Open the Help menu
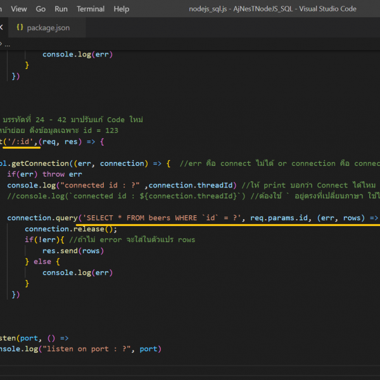The image size is (380, 380). (121, 9)
